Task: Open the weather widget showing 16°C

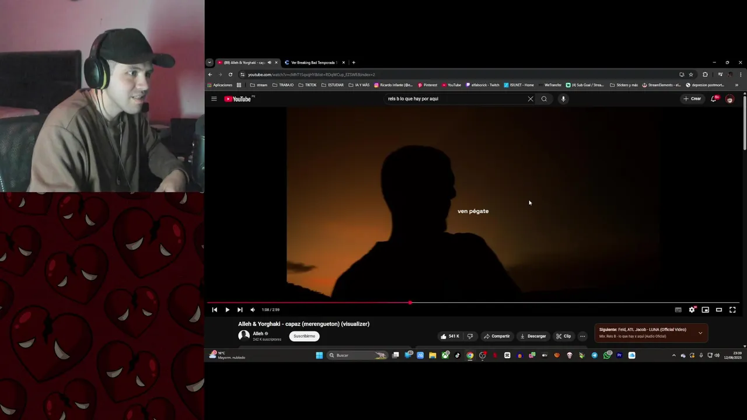Action: [228, 355]
